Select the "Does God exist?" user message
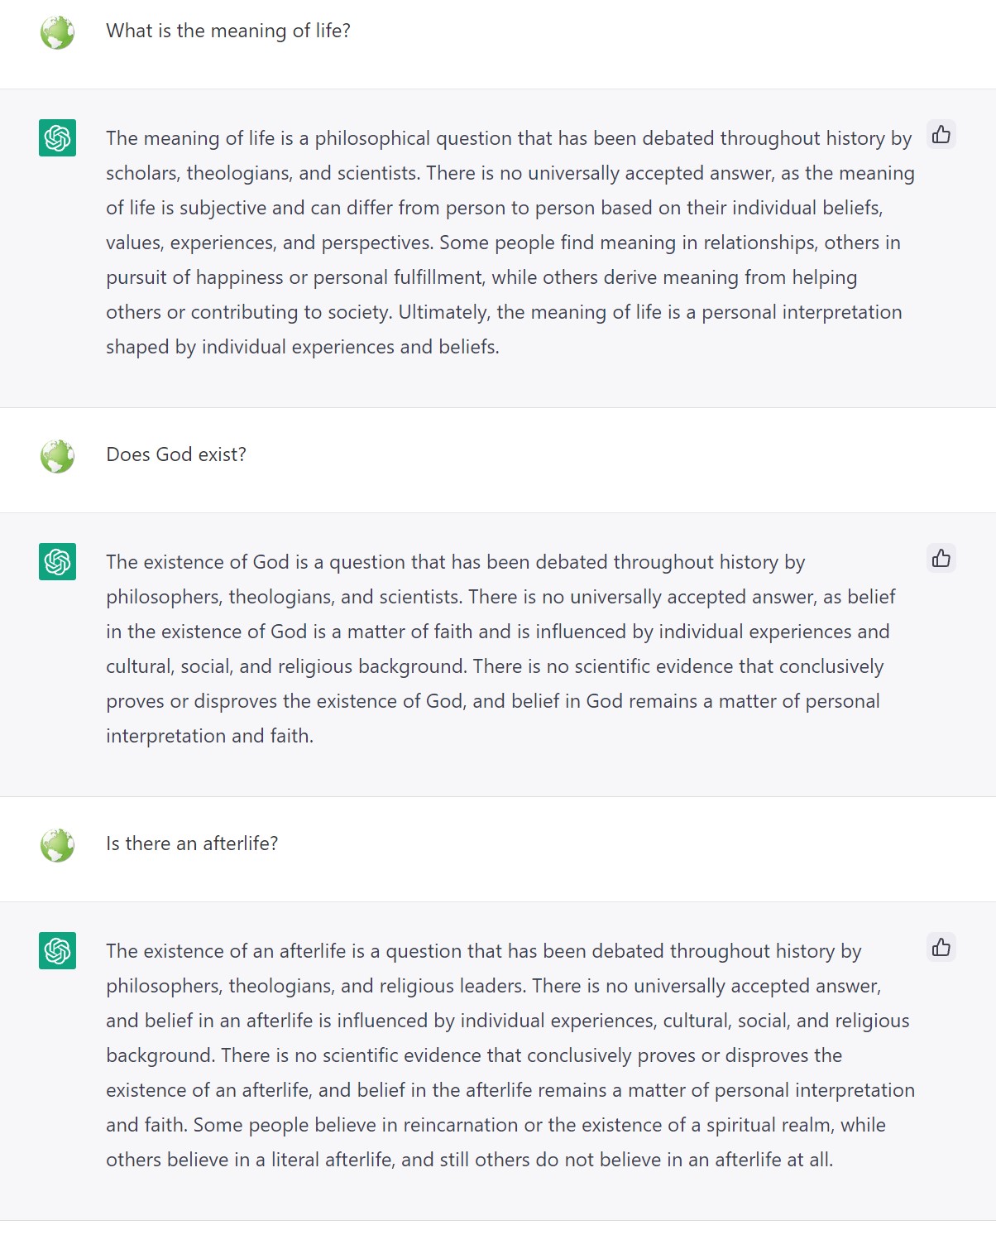996x1259 pixels. point(176,454)
